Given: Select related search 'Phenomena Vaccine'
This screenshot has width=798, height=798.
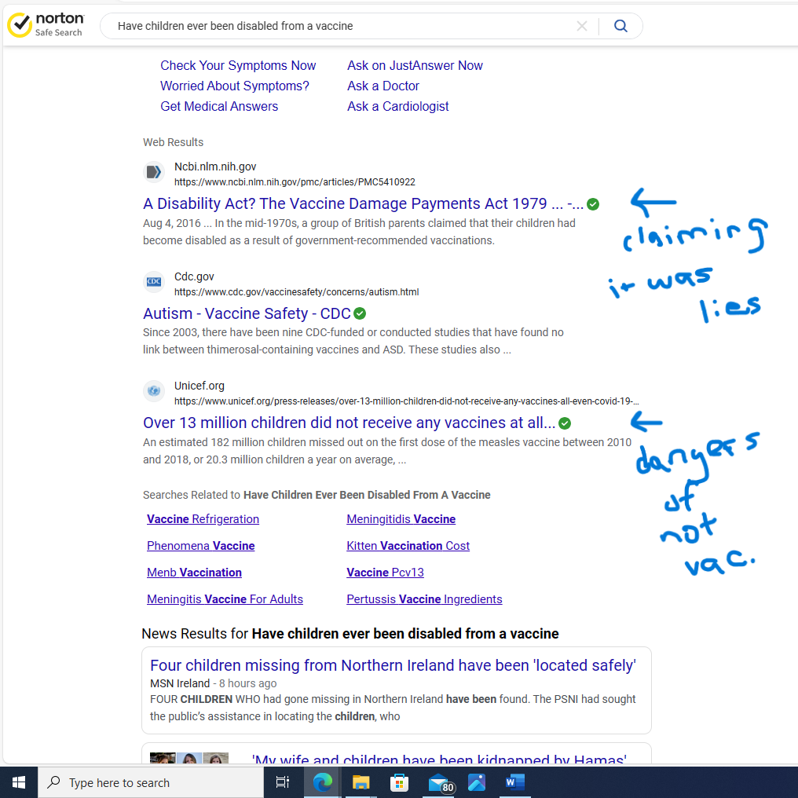Looking at the screenshot, I should [200, 546].
